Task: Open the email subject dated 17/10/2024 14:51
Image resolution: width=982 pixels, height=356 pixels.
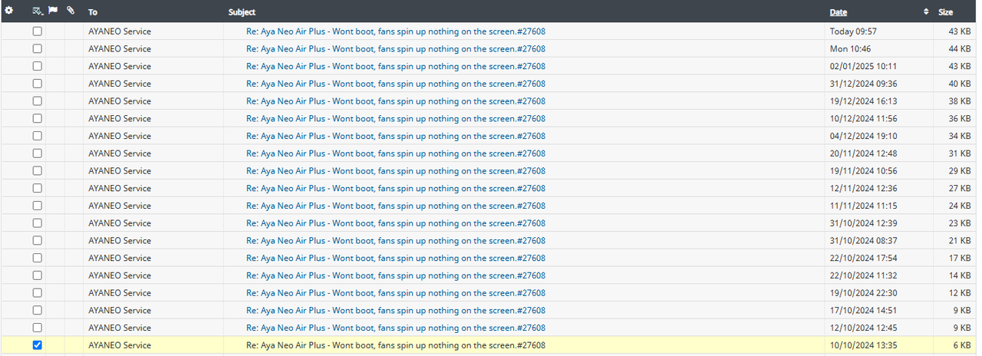Action: pos(396,310)
